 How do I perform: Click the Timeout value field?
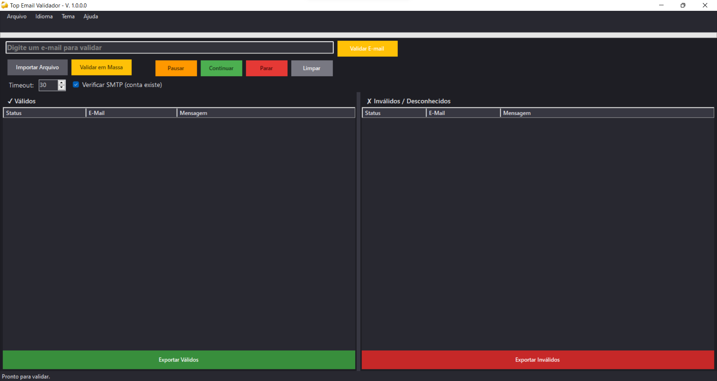(48, 85)
